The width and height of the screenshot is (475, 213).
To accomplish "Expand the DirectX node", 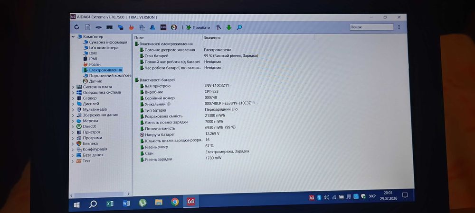I will (73, 127).
